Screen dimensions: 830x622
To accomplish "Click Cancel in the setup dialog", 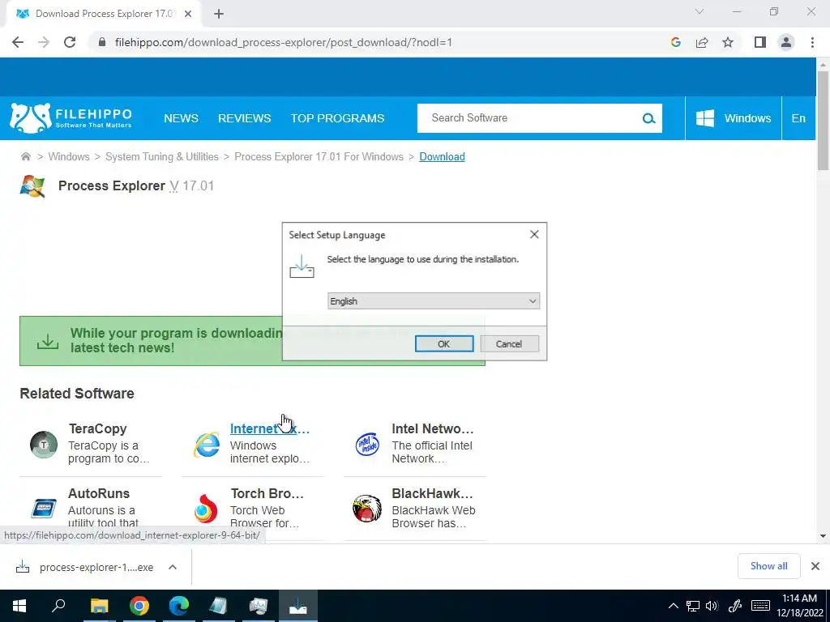I will [x=509, y=343].
